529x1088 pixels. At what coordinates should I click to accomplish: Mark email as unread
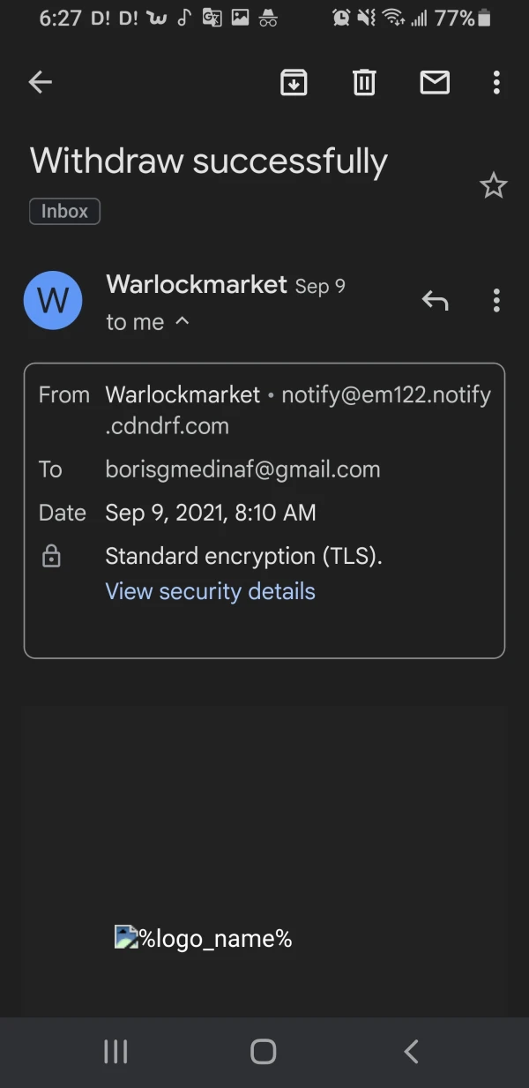tap(435, 83)
